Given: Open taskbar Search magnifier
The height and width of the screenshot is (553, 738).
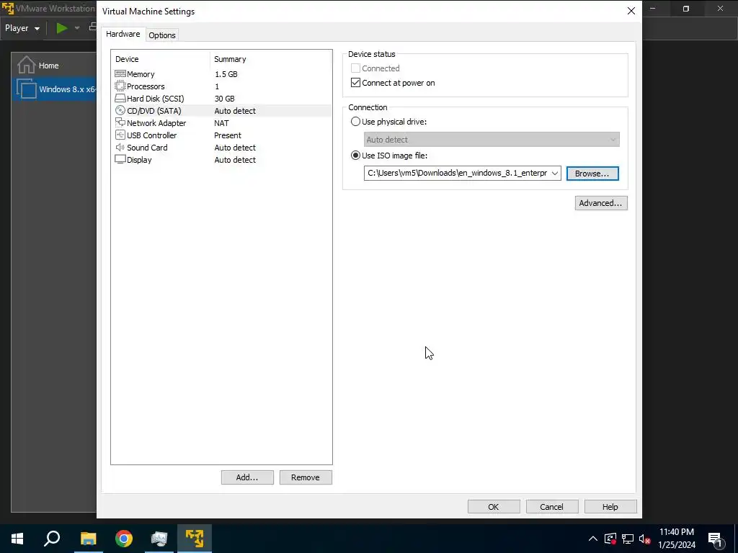Looking at the screenshot, I should [52, 539].
